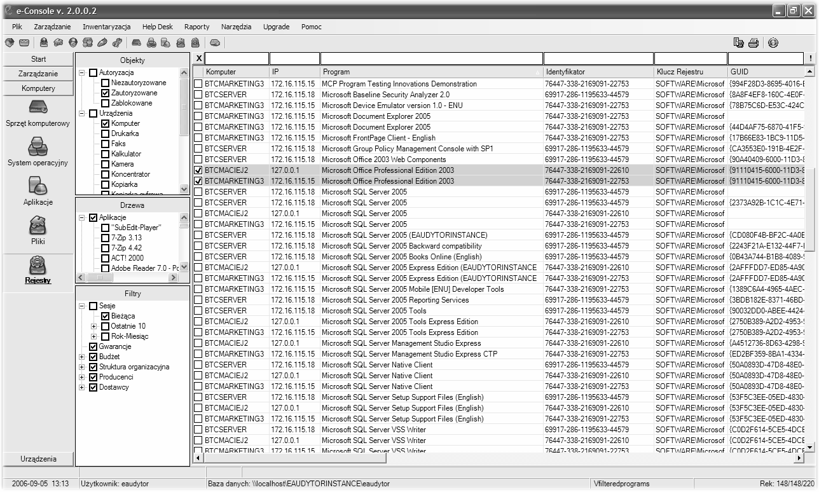Toggle the Bieżąca session checkbox

[106, 316]
